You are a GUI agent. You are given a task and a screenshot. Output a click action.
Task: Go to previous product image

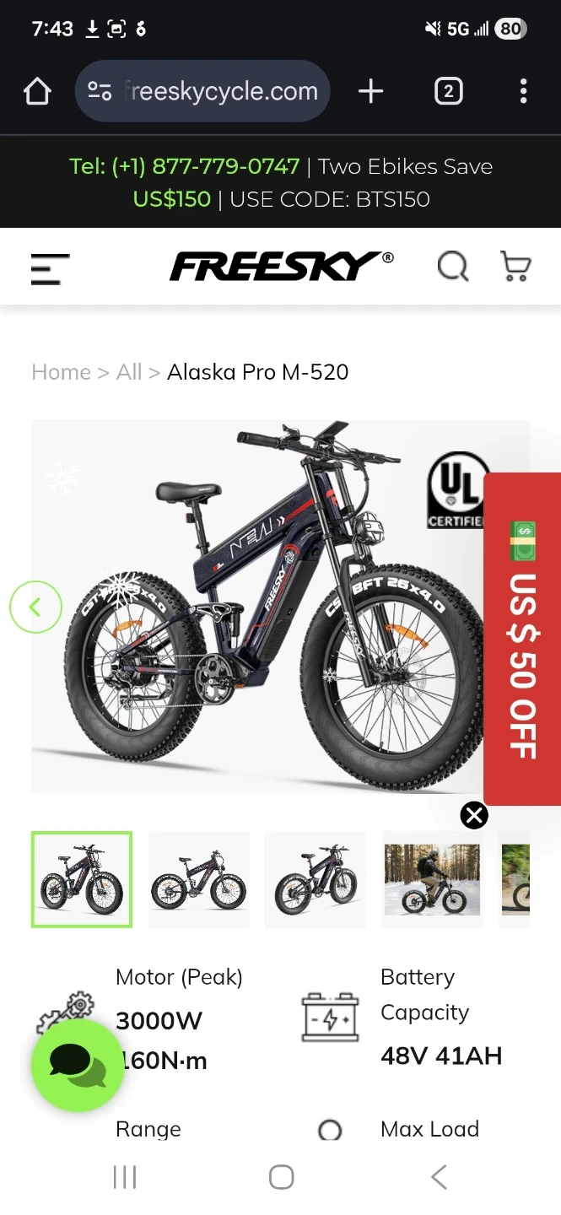click(35, 607)
